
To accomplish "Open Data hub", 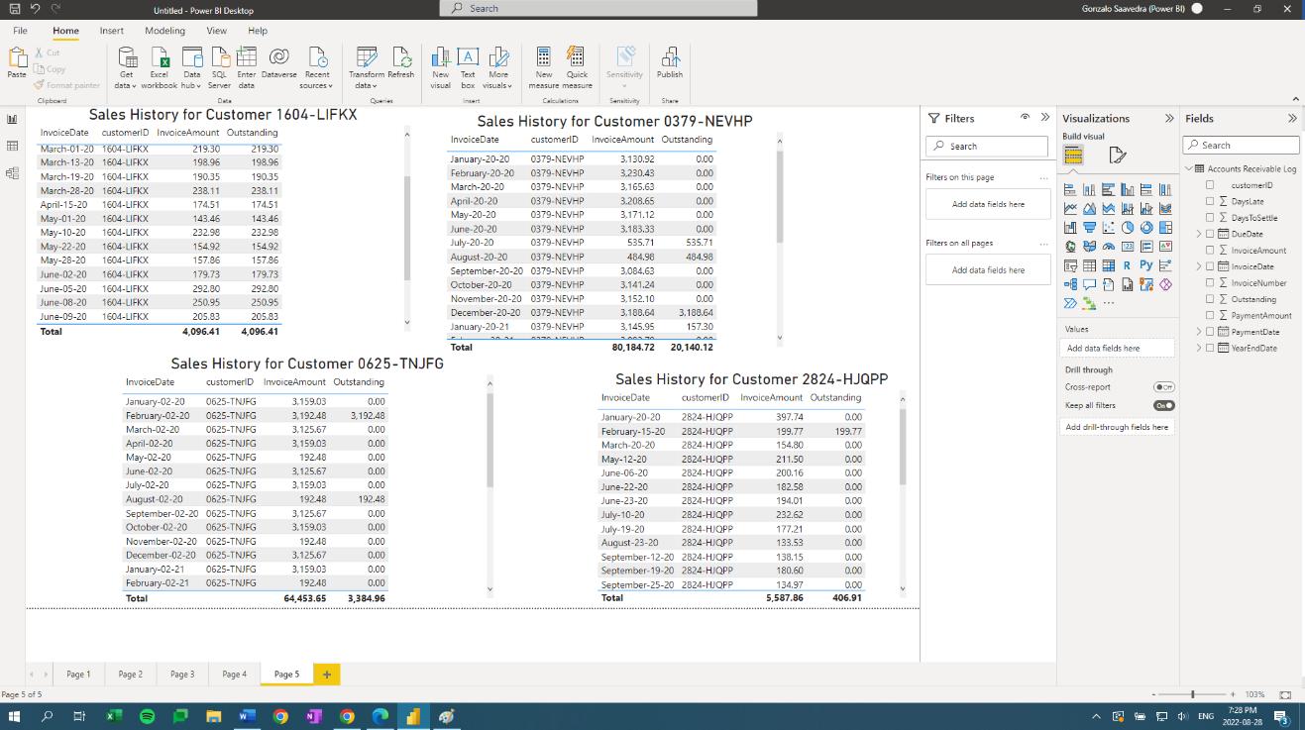I will (x=191, y=66).
